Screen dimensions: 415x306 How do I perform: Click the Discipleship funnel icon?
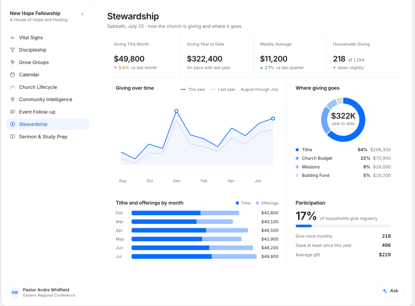(x=12, y=50)
